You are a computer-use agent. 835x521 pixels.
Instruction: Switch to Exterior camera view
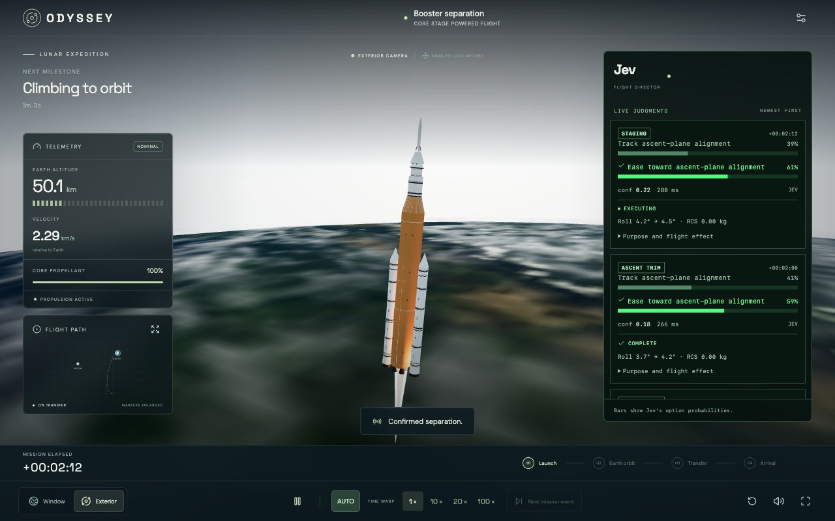tap(99, 501)
